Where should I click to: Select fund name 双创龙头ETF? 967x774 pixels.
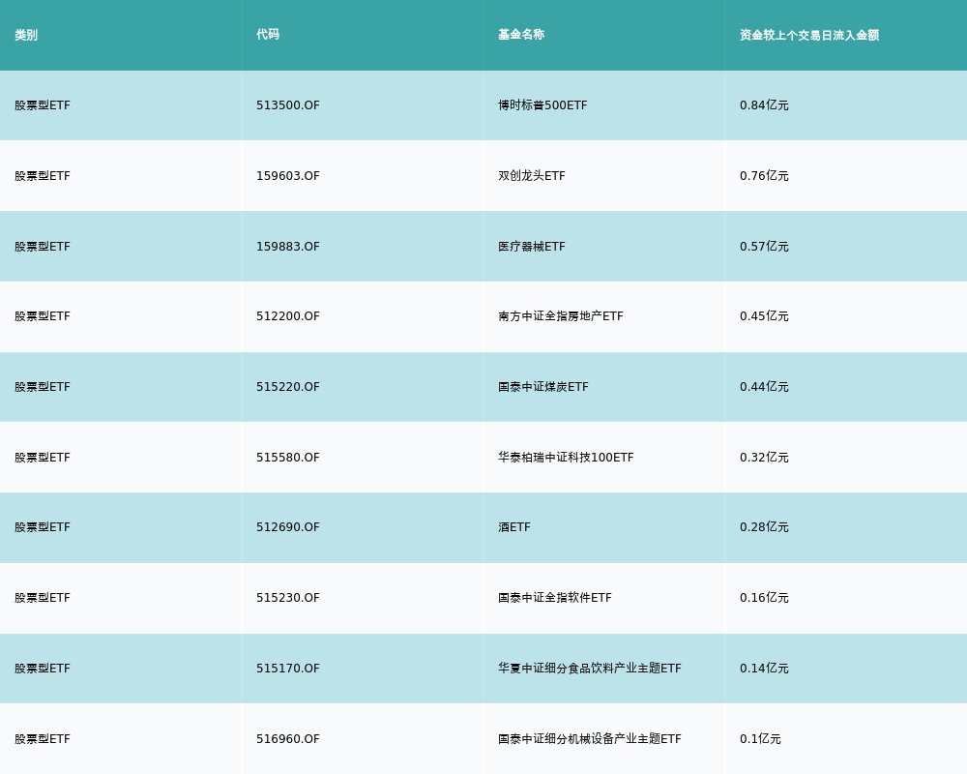(x=532, y=176)
